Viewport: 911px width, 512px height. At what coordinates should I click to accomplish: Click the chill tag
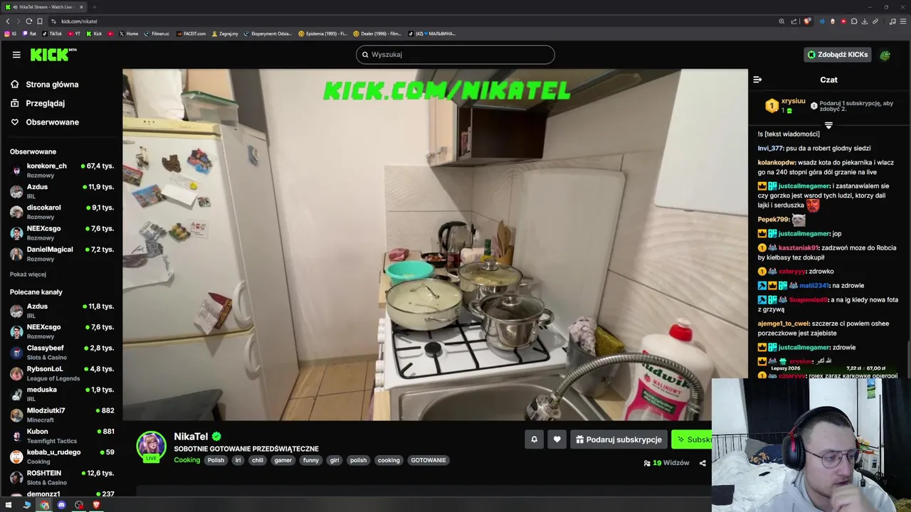tap(258, 460)
